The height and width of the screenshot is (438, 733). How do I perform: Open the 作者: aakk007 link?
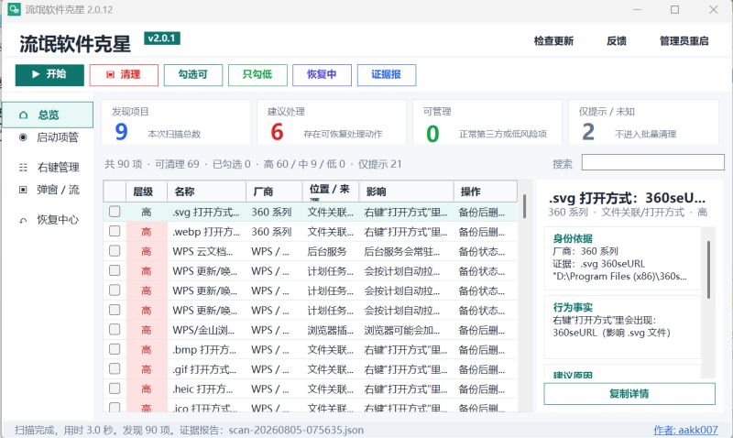(x=685, y=430)
